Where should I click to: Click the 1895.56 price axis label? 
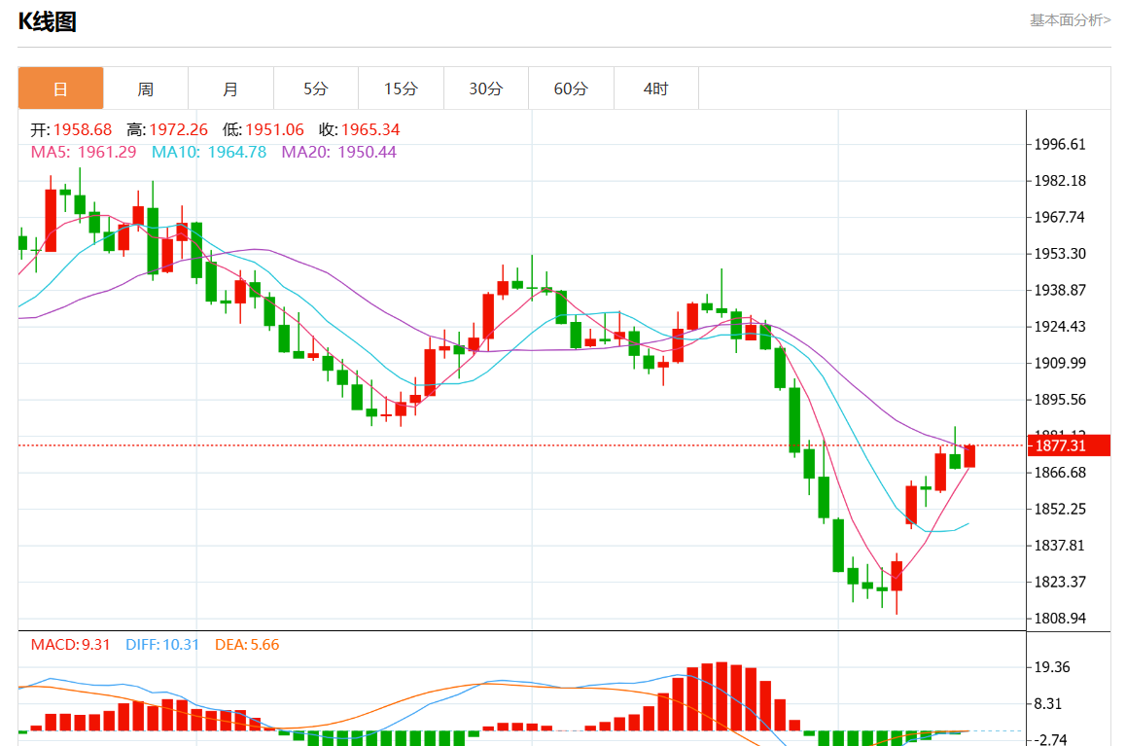[1060, 400]
